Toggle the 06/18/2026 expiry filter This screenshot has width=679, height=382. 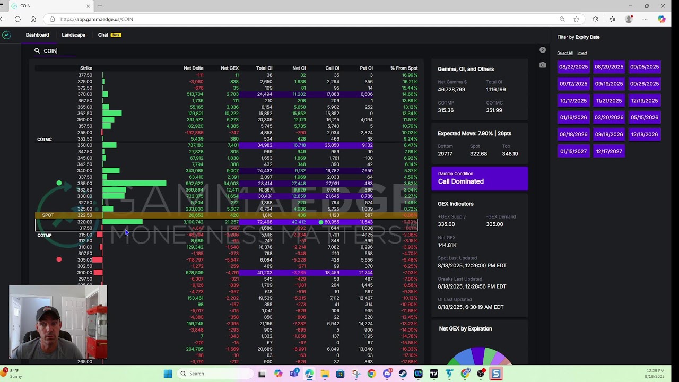coord(573,134)
